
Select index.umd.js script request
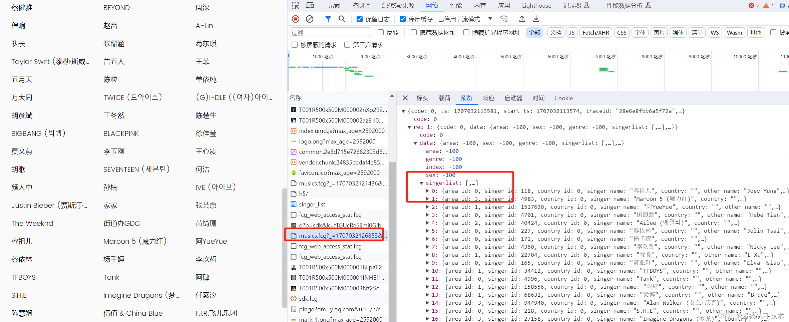[338, 131]
